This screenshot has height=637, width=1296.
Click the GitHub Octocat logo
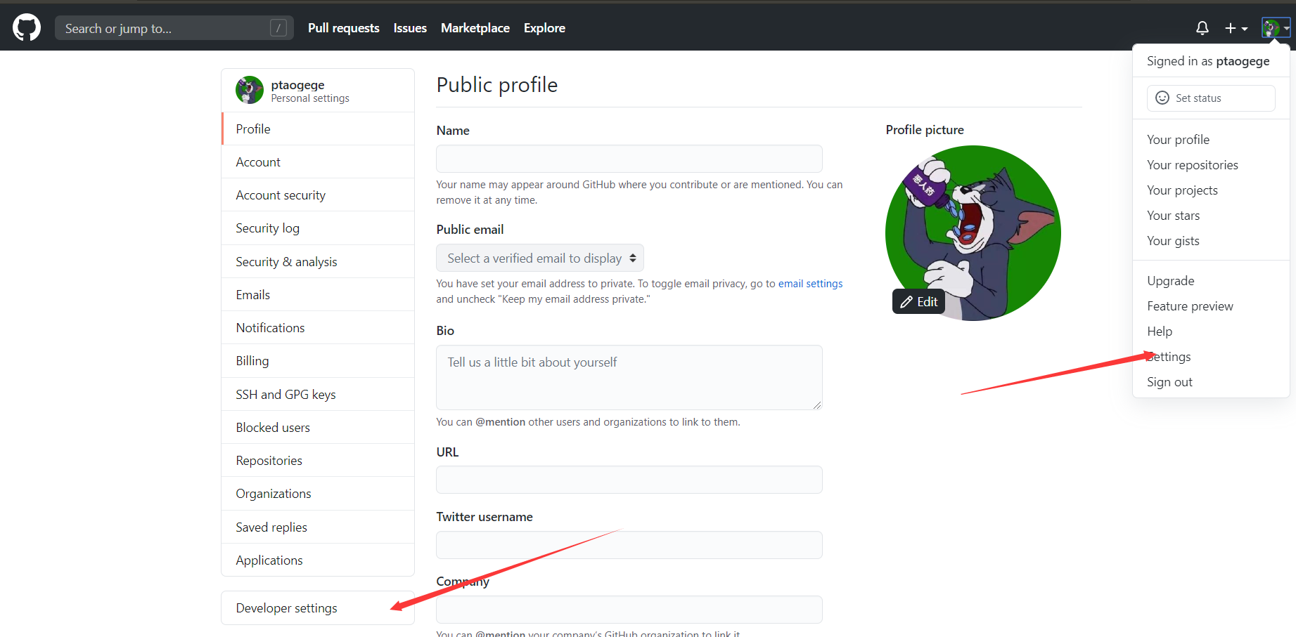[x=27, y=28]
